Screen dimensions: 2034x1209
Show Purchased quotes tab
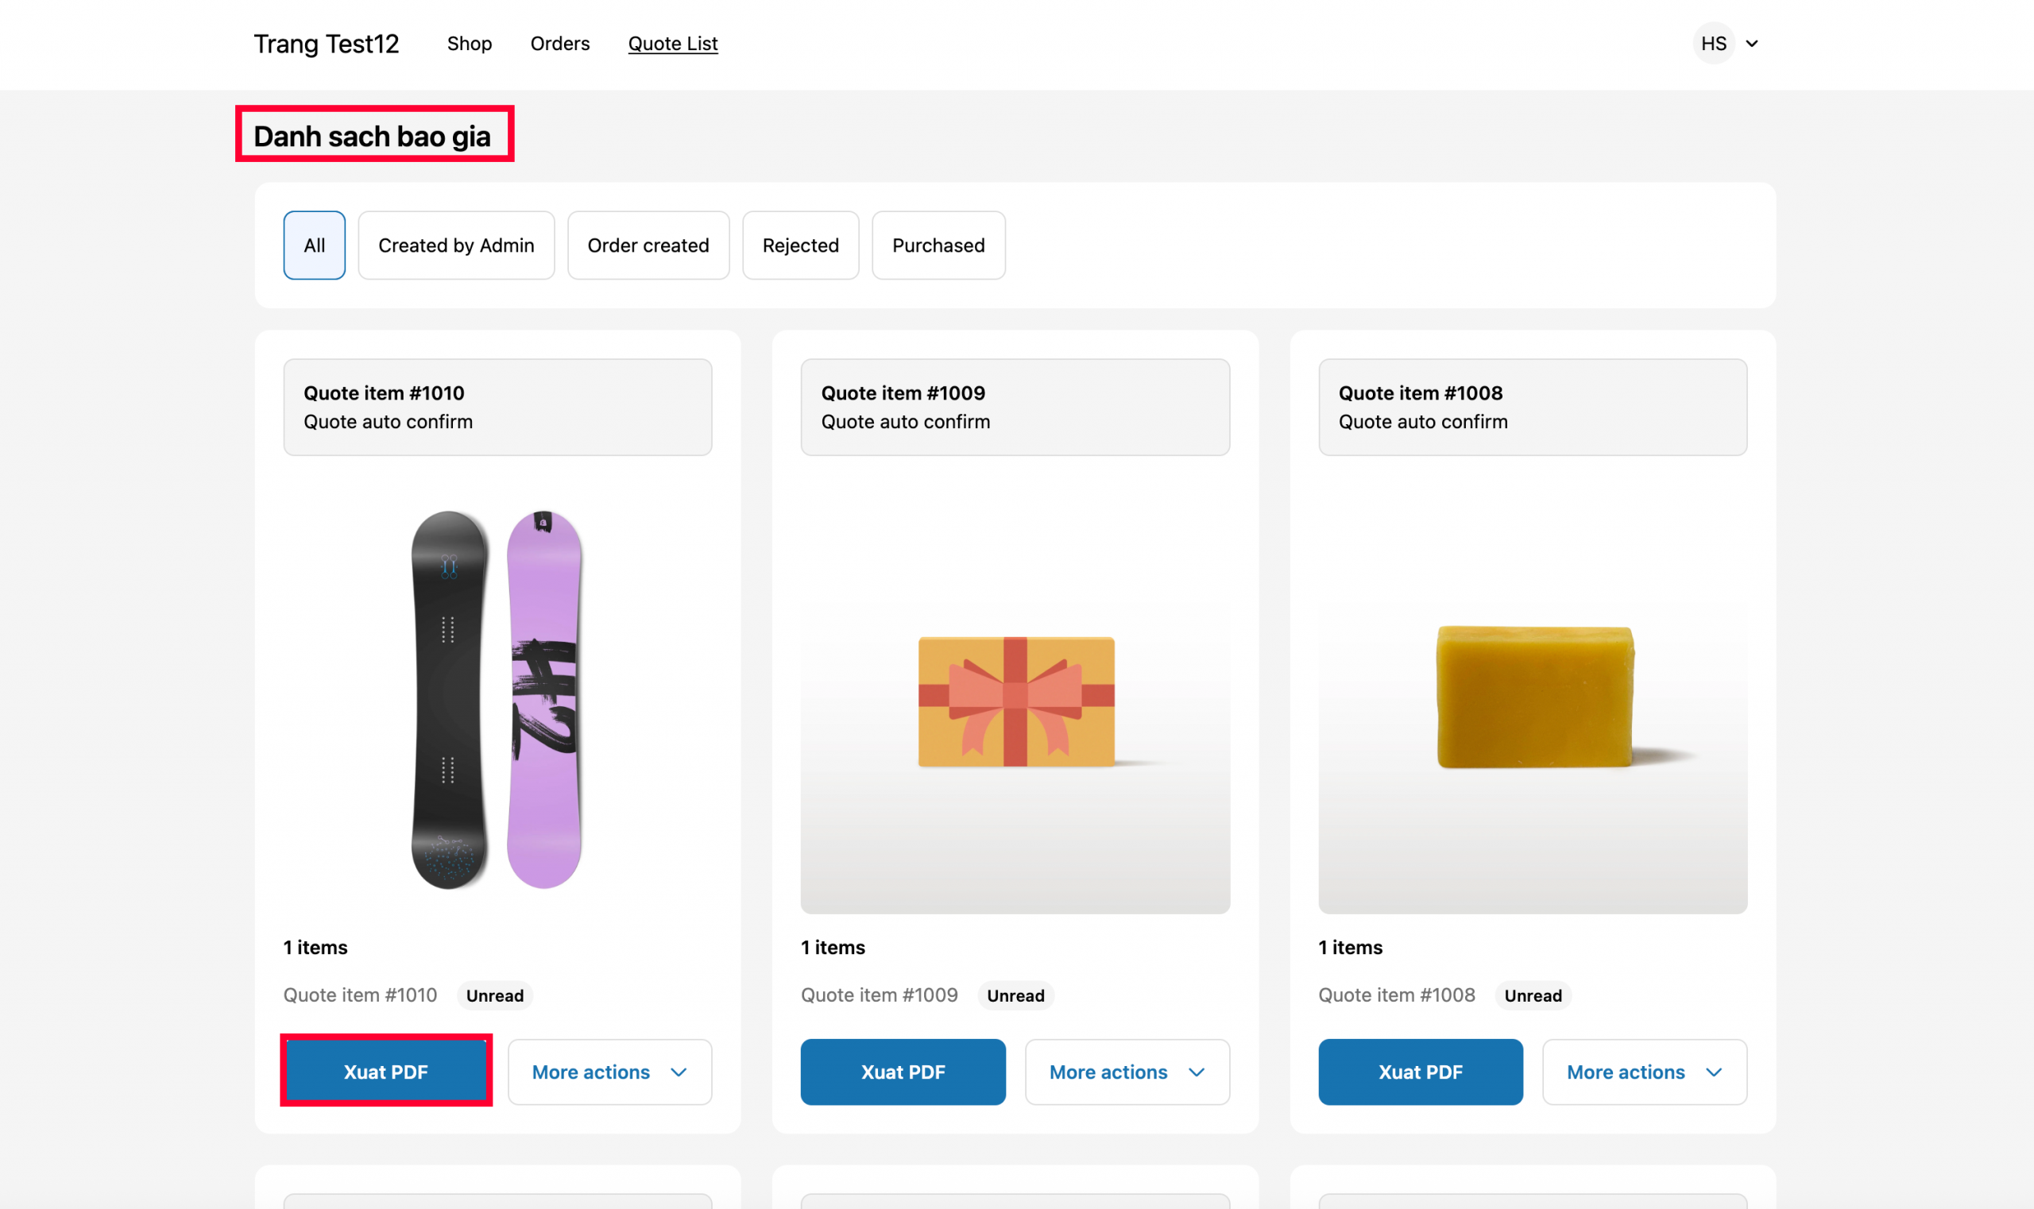pos(938,245)
